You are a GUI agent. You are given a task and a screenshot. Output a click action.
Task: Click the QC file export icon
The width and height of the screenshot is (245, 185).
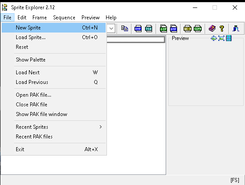click(188, 29)
